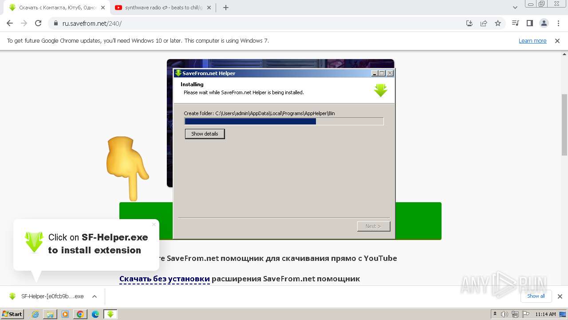
Task: Open File Explorer from taskbar
Action: pos(50,314)
